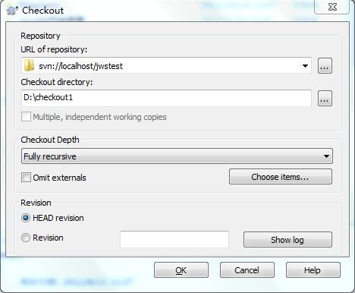The image size is (355, 293).
Task: Select the Revision radio button
Action: click(26, 238)
